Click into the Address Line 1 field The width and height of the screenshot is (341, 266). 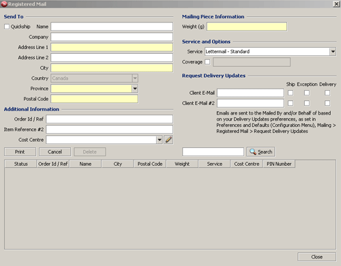click(x=112, y=47)
